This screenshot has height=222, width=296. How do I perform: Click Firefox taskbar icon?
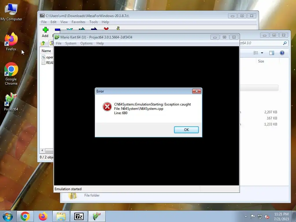coord(43,216)
